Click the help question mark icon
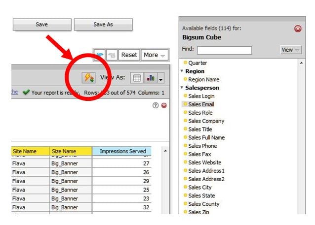Viewport: 315px width, 225px height. pyautogui.click(x=156, y=105)
